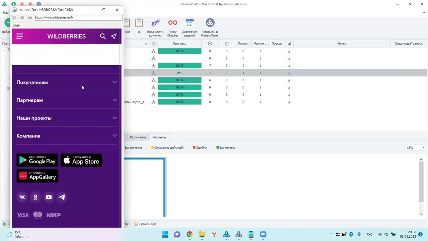Click the Выполнено green legend item
The height and width of the screenshot is (241, 428).
pos(226,148)
